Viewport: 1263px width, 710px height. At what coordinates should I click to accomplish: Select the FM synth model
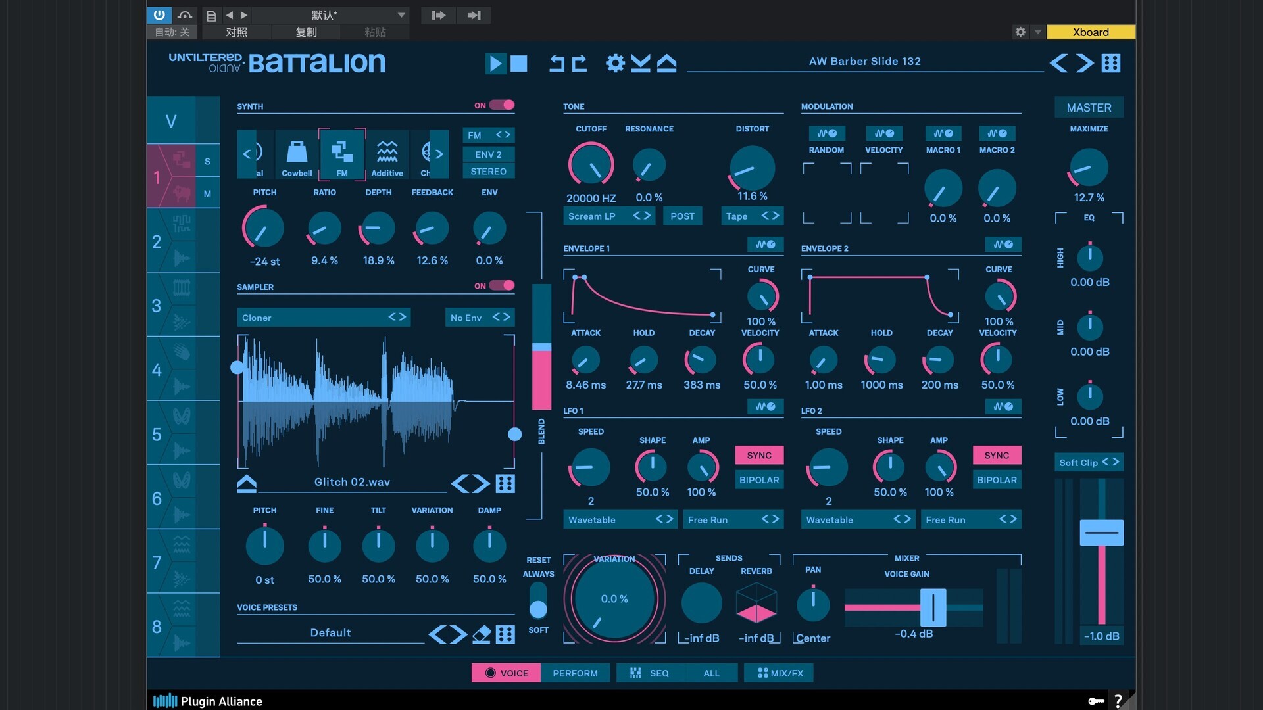342,154
